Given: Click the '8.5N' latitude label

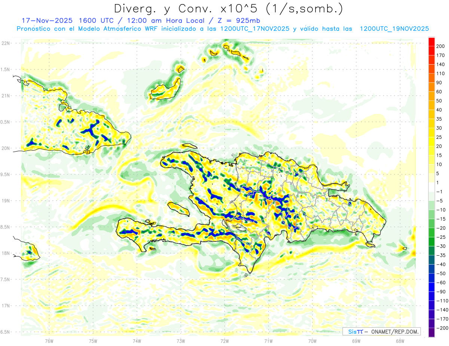Looking at the screenshot, I should (6, 227).
